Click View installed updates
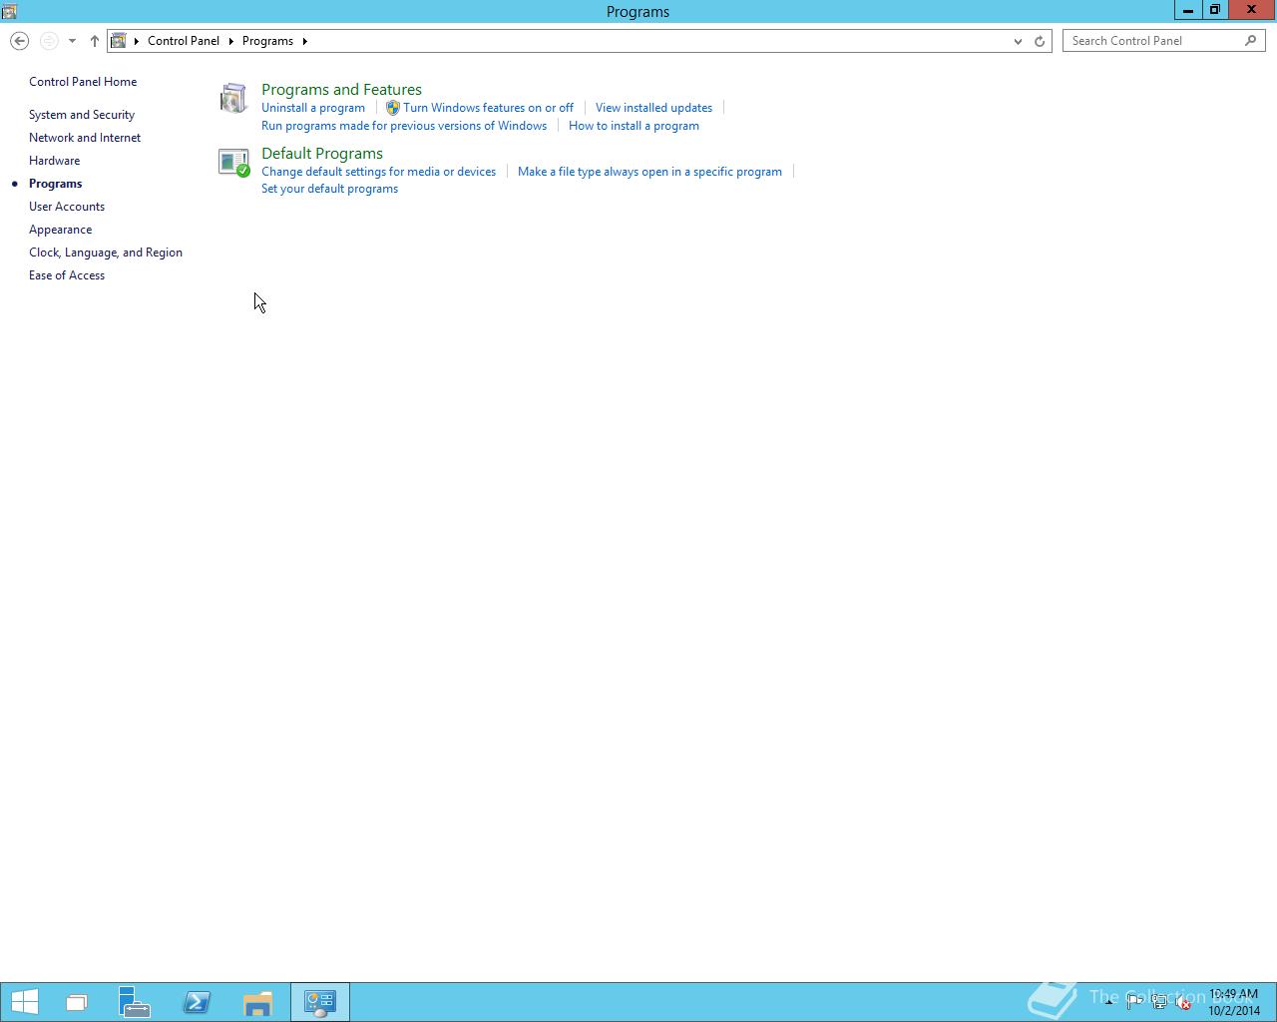This screenshot has width=1277, height=1022. 653,108
